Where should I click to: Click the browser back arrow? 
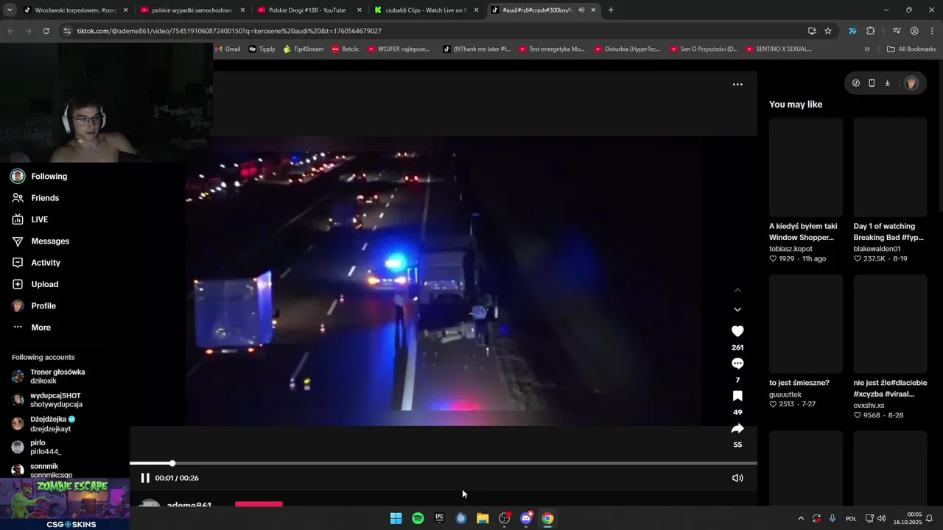[x=10, y=31]
